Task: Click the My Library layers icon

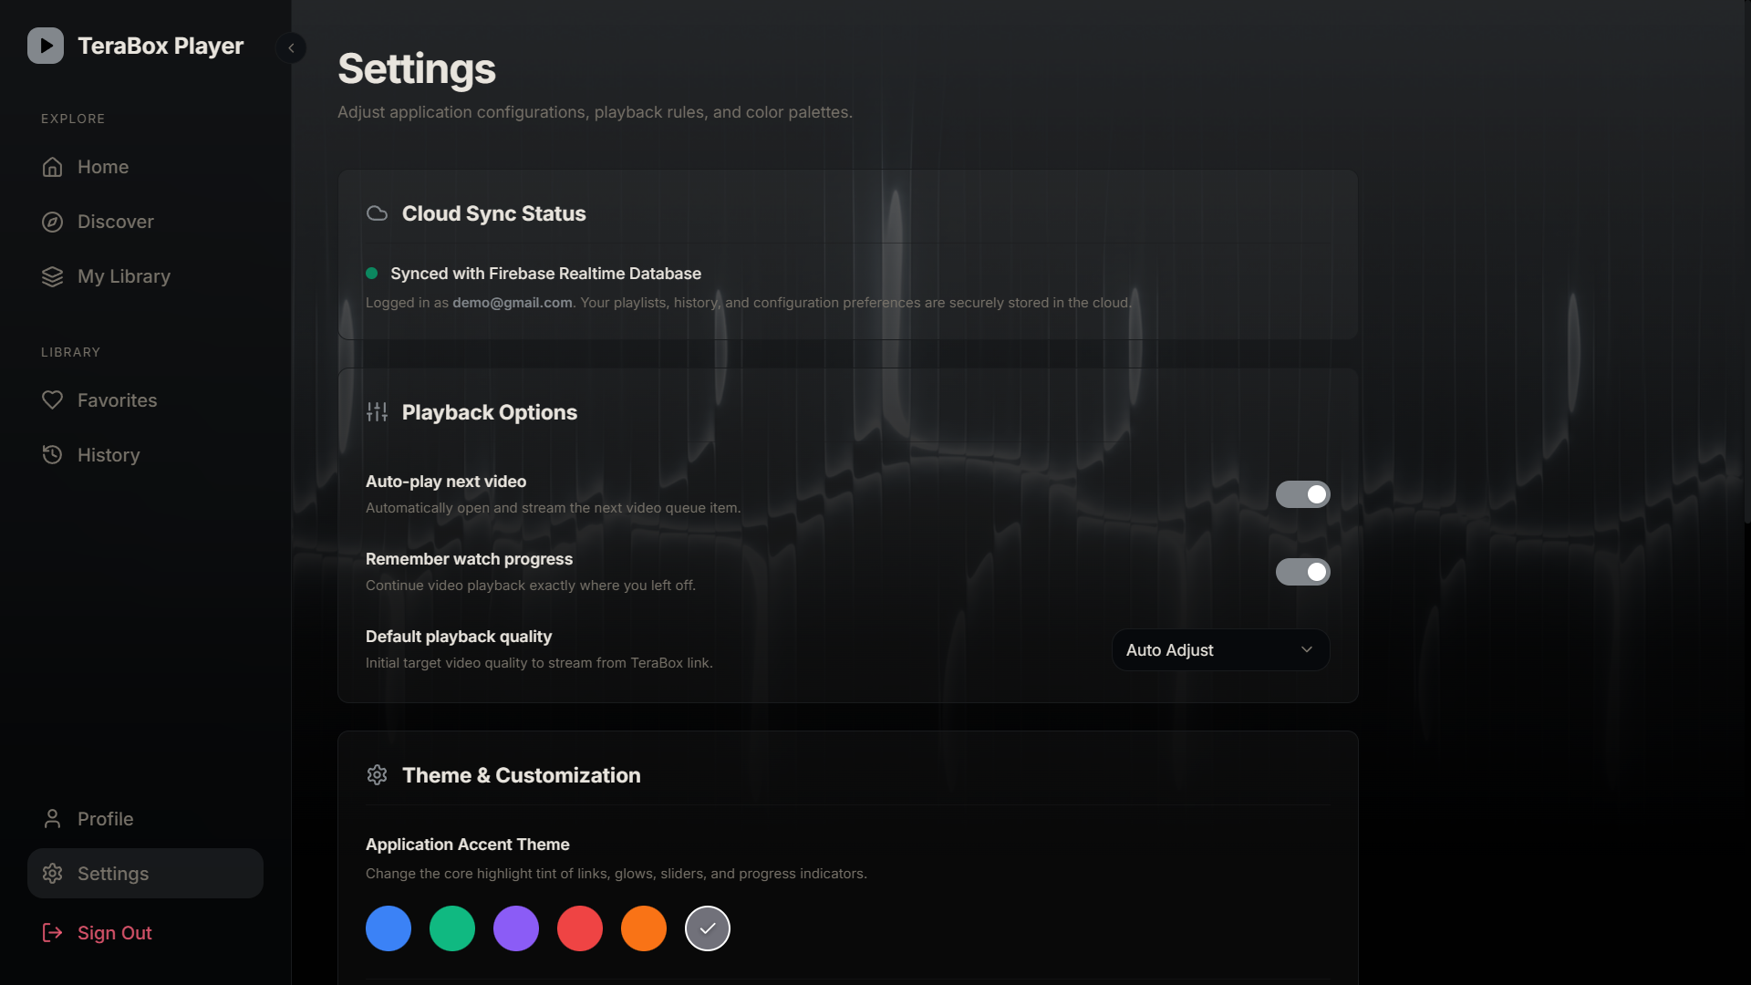Action: coord(52,276)
